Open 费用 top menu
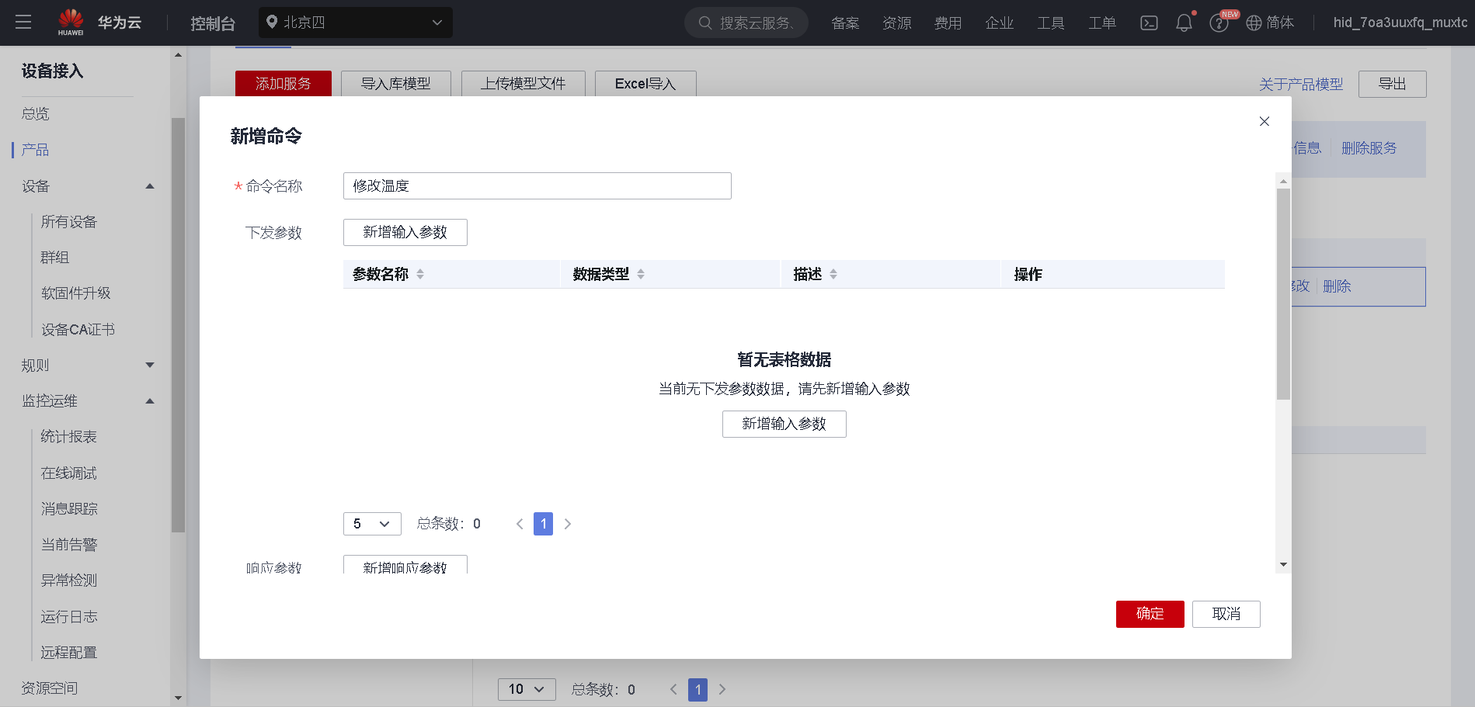 pyautogui.click(x=948, y=23)
